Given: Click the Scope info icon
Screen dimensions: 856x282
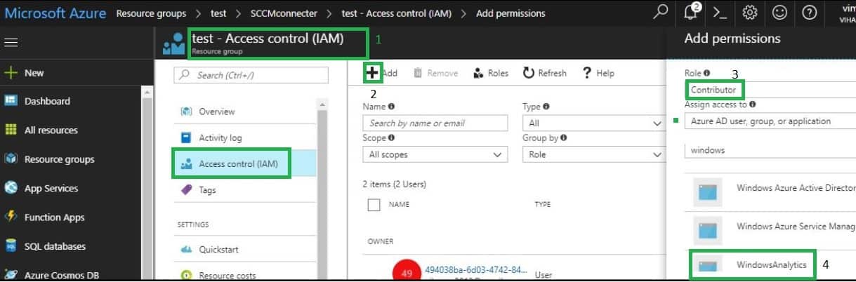Looking at the screenshot, I should [391, 138].
